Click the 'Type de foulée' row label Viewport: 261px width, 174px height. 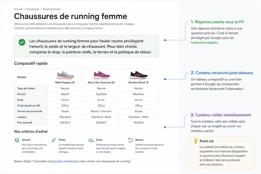coord(26,89)
